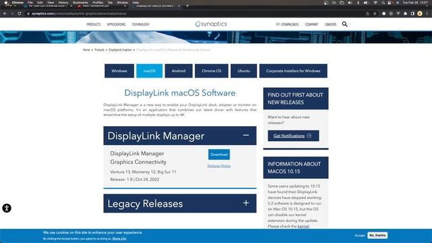Open the accessibility widget icon
The image size is (432, 243).
(x=7, y=208)
